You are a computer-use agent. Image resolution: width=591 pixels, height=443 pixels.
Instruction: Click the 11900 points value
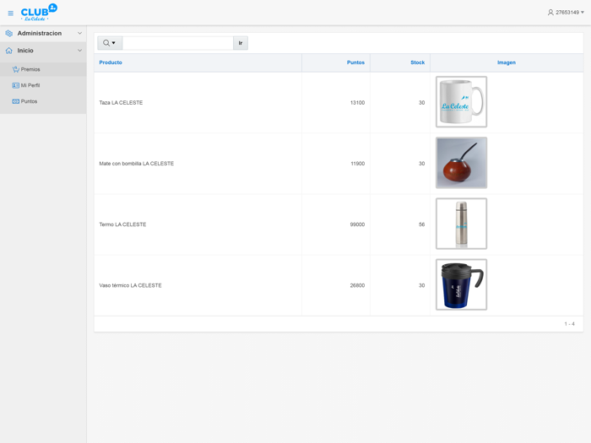point(357,164)
